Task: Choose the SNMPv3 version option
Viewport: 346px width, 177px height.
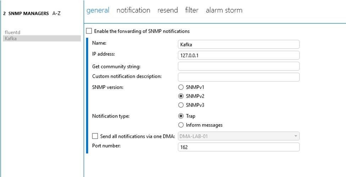Action: pyautogui.click(x=181, y=105)
